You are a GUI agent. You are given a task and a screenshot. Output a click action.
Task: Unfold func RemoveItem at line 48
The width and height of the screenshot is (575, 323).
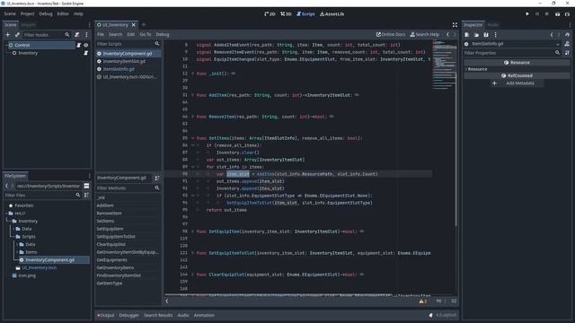click(x=193, y=117)
